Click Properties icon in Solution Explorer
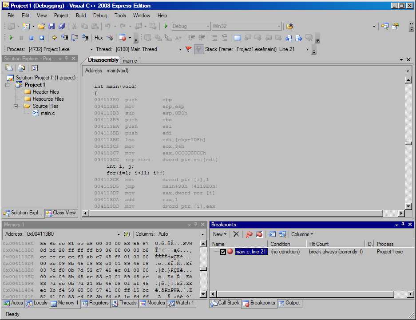The height and width of the screenshot is (320, 416). click(9, 68)
